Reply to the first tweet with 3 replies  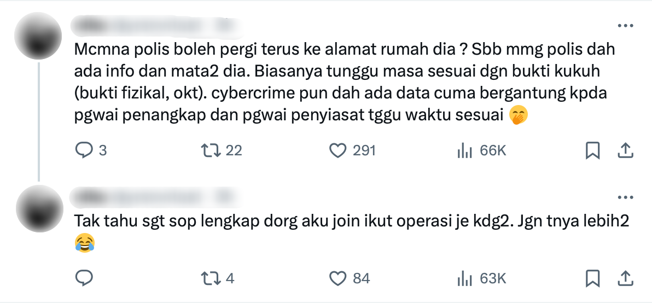point(91,150)
